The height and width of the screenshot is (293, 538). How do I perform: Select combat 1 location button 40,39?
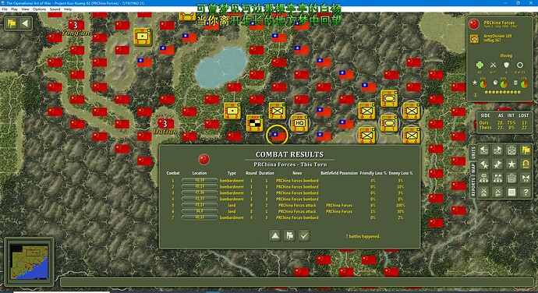coord(200,181)
